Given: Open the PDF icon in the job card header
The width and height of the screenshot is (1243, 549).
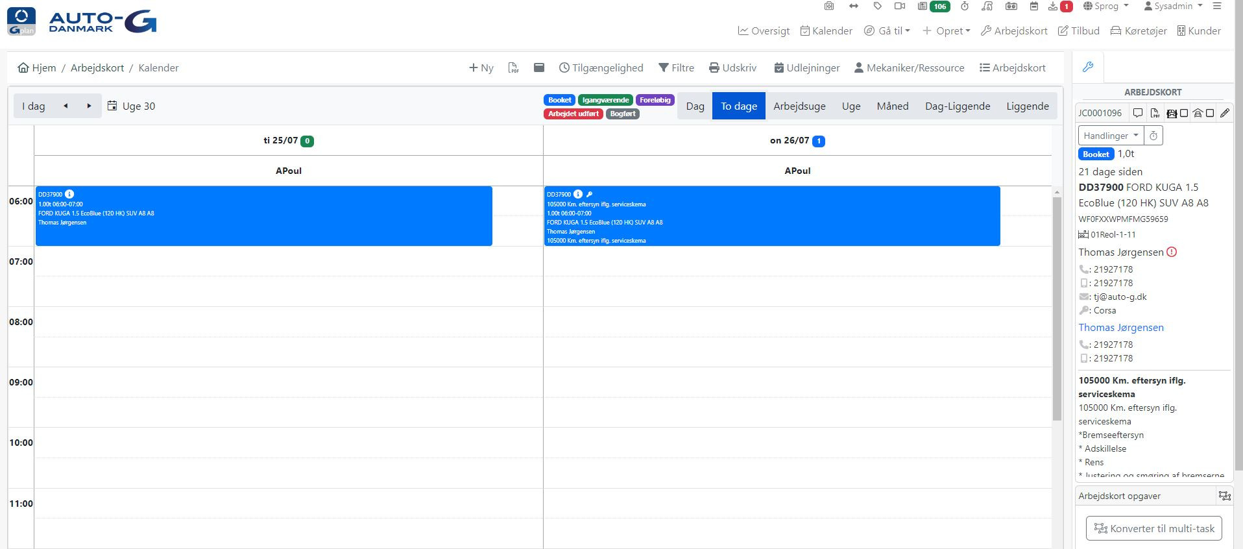Looking at the screenshot, I should coord(1155,113).
